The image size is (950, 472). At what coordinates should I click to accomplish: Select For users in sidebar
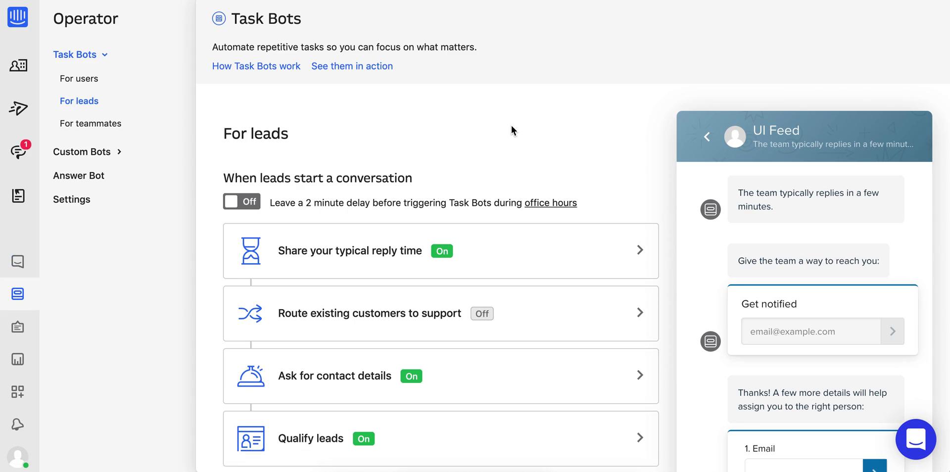[x=79, y=79]
